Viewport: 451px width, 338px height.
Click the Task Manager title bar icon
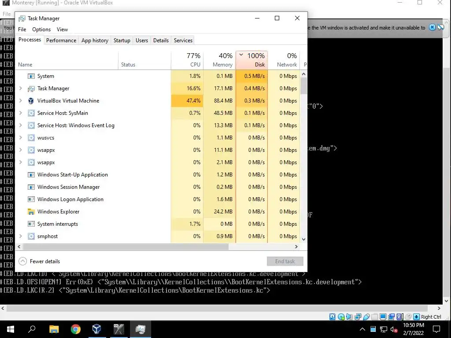click(22, 18)
